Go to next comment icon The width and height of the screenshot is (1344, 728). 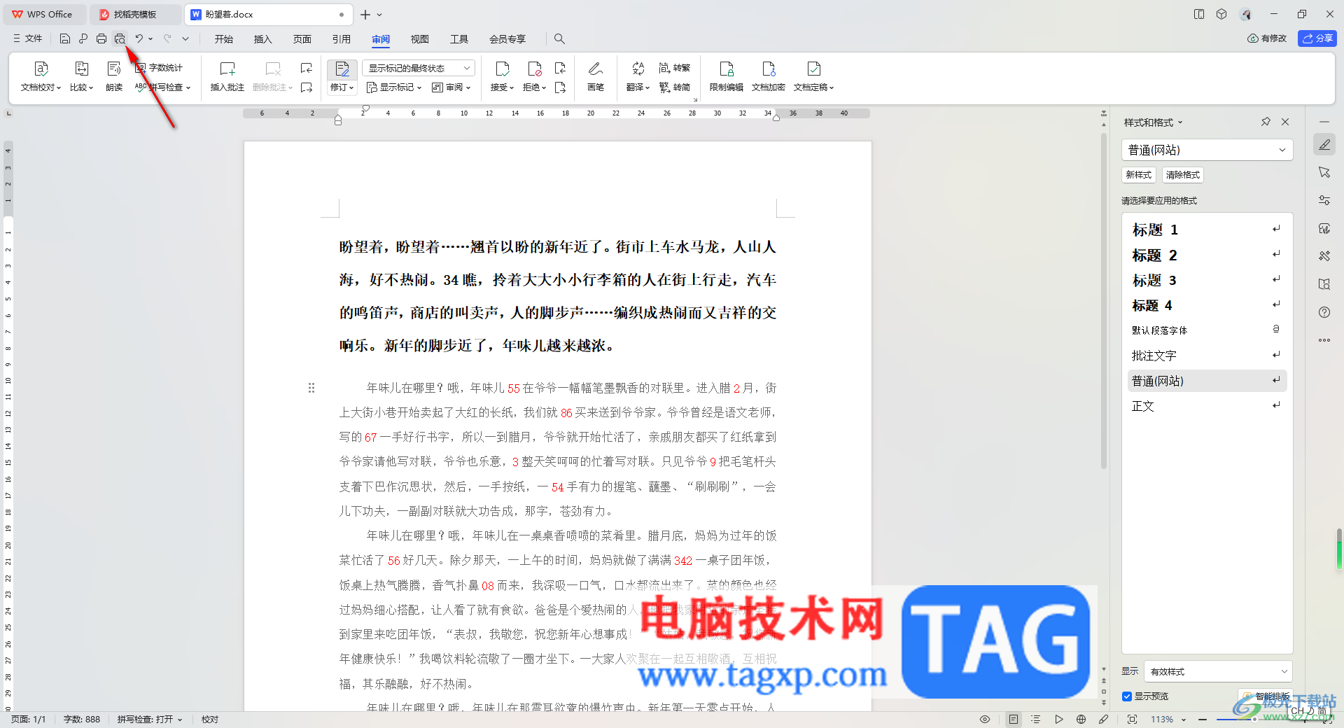(307, 87)
